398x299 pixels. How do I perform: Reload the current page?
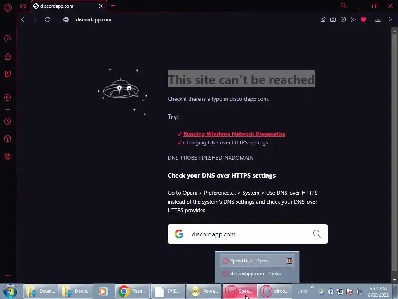[x=48, y=19]
